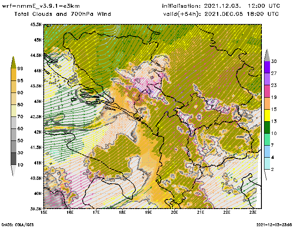
Task: Click the longitude label '16E'
Action: tap(70, 212)
